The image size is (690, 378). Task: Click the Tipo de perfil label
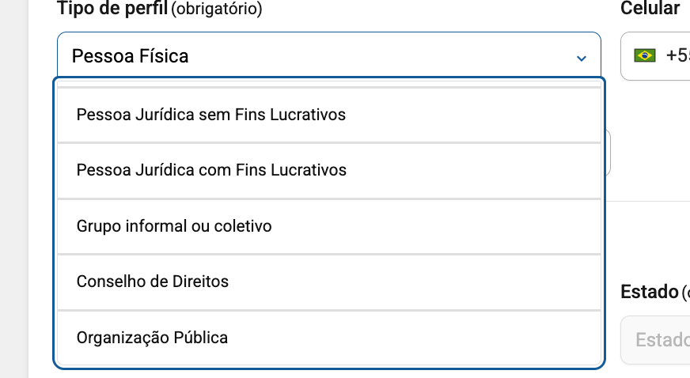tap(112, 9)
